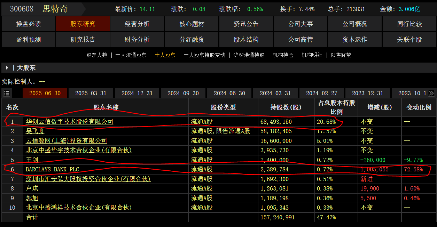Click the 持股数(股) column header
The image size is (437, 227).
click(x=286, y=107)
